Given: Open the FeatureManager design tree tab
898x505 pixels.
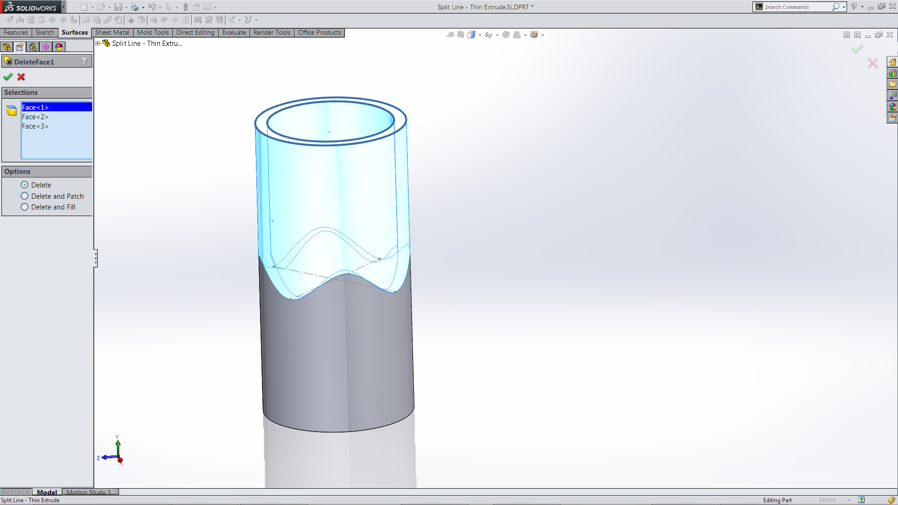Looking at the screenshot, I should coord(7,47).
